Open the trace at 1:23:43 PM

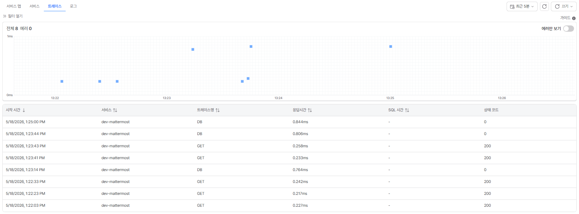tap(289, 146)
